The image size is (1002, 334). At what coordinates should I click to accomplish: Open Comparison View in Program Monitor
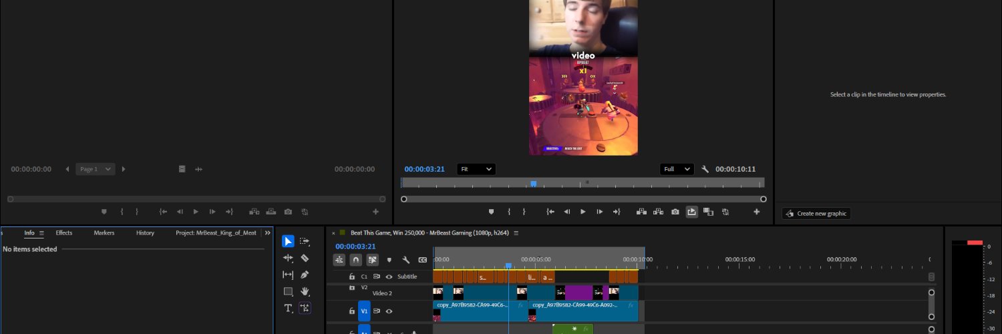709,212
